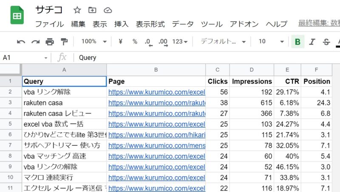This screenshot has width=340, height=192.
Task: Toggle italic formatting
Action: [x=312, y=42]
